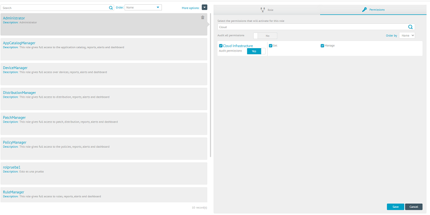The height and width of the screenshot is (215, 430).
Task: Switch to the Role tab
Action: coord(267,10)
